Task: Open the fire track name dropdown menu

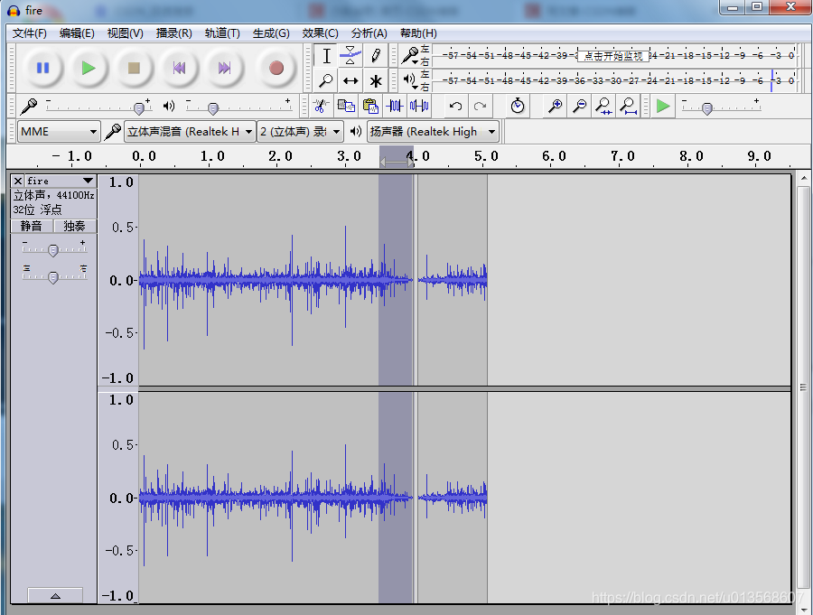Action: 61,181
